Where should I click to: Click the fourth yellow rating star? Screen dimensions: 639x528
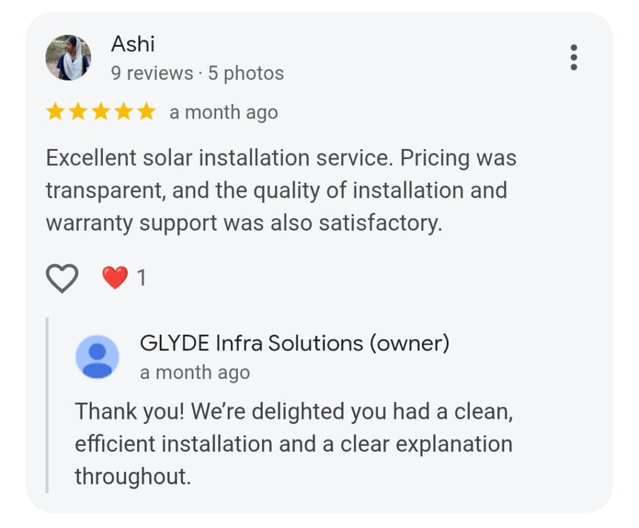pos(124,112)
